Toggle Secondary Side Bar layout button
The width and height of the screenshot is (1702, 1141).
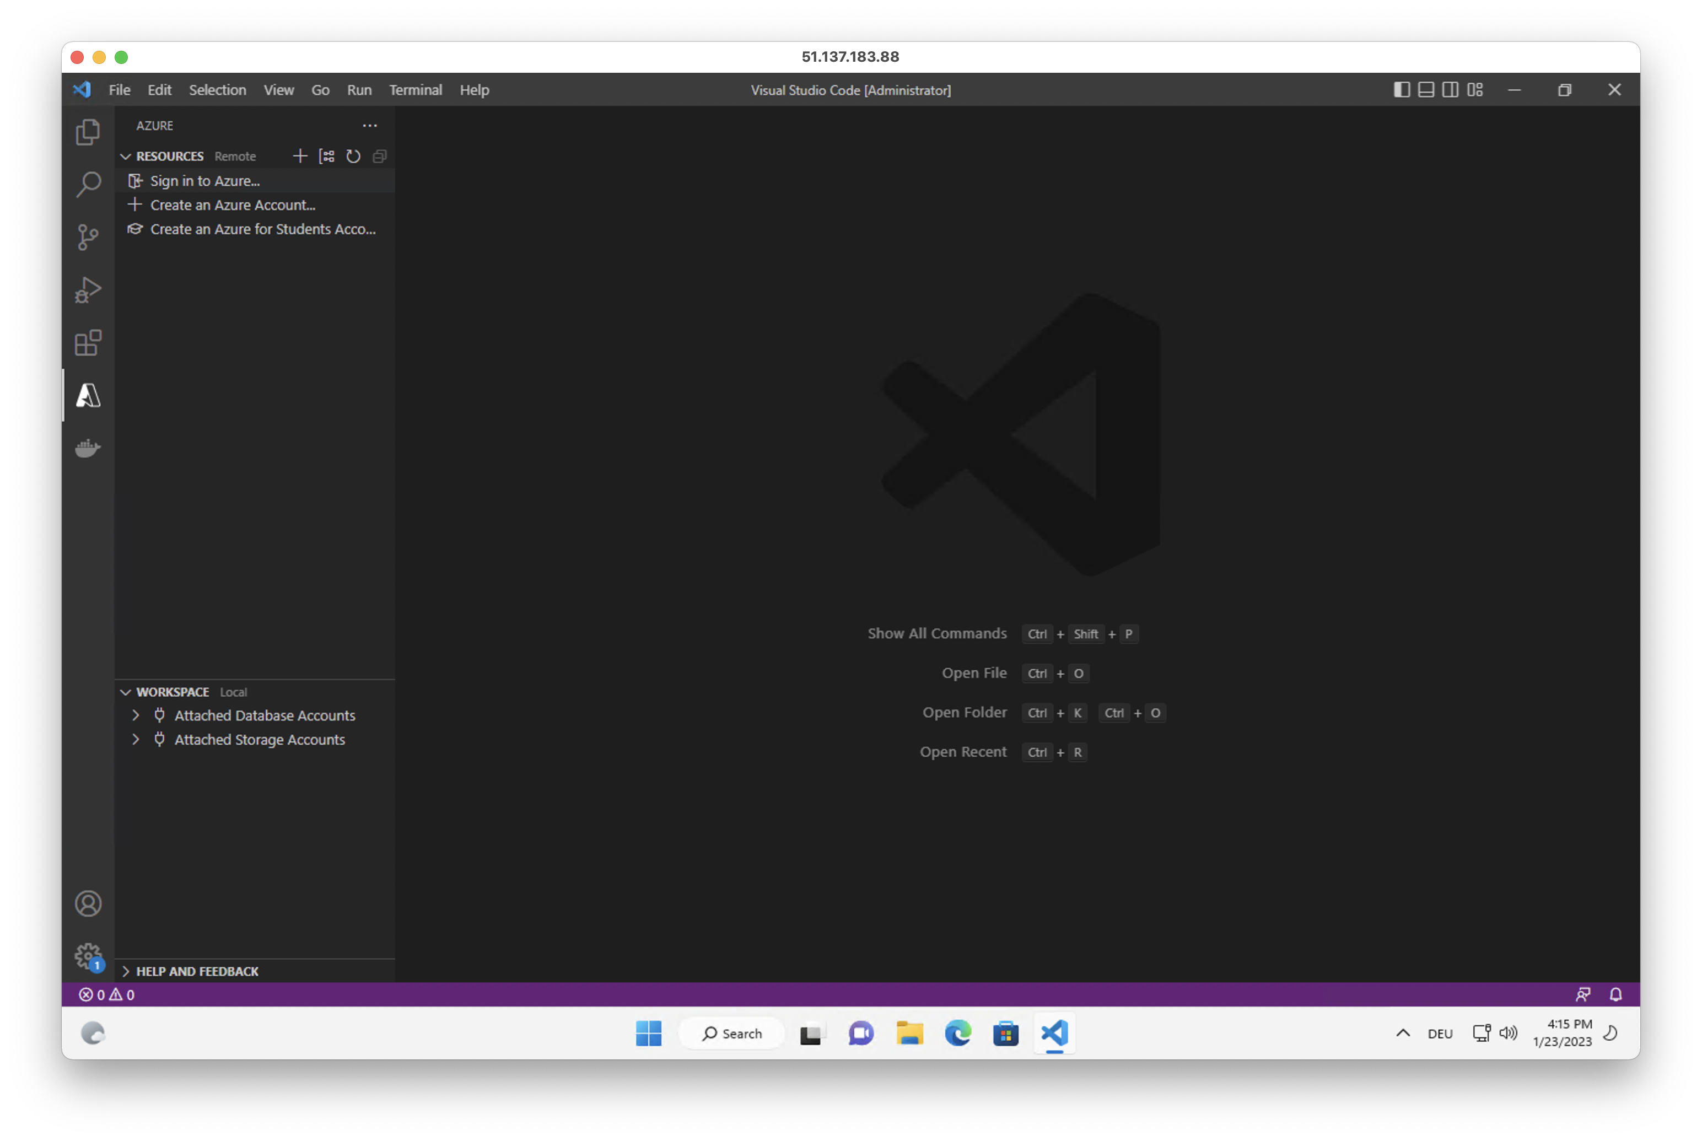point(1450,89)
